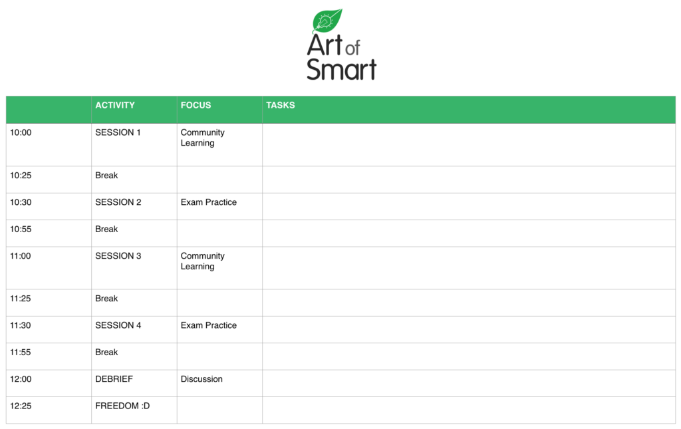This screenshot has height=429, width=681.
Task: Click the 10:25 time cell
Action: (x=21, y=176)
